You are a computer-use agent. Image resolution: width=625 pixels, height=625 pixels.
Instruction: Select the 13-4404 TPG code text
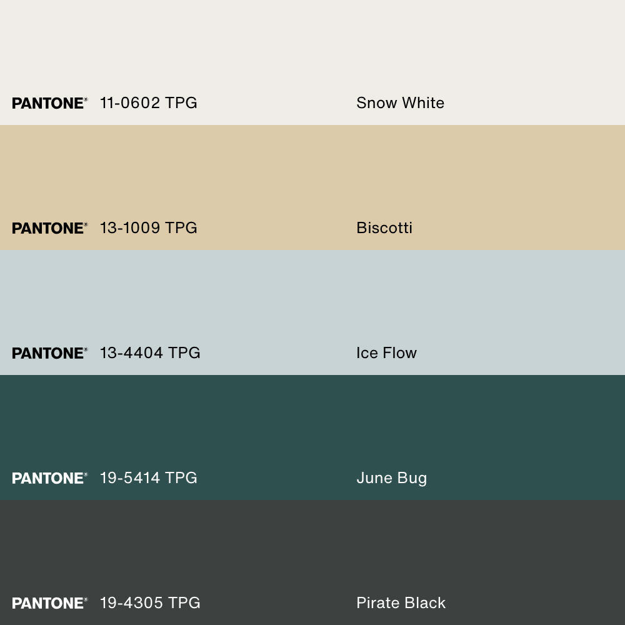[x=150, y=353]
